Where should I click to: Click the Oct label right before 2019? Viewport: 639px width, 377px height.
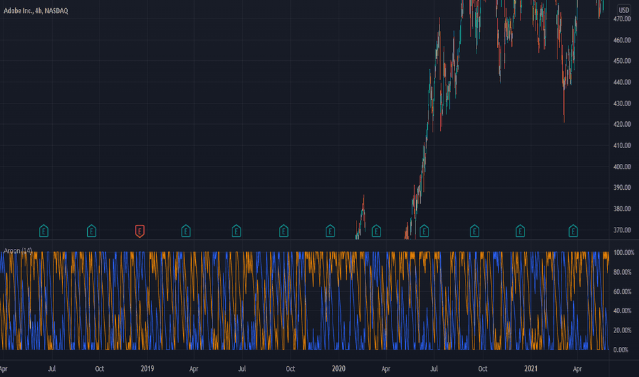tap(99, 369)
